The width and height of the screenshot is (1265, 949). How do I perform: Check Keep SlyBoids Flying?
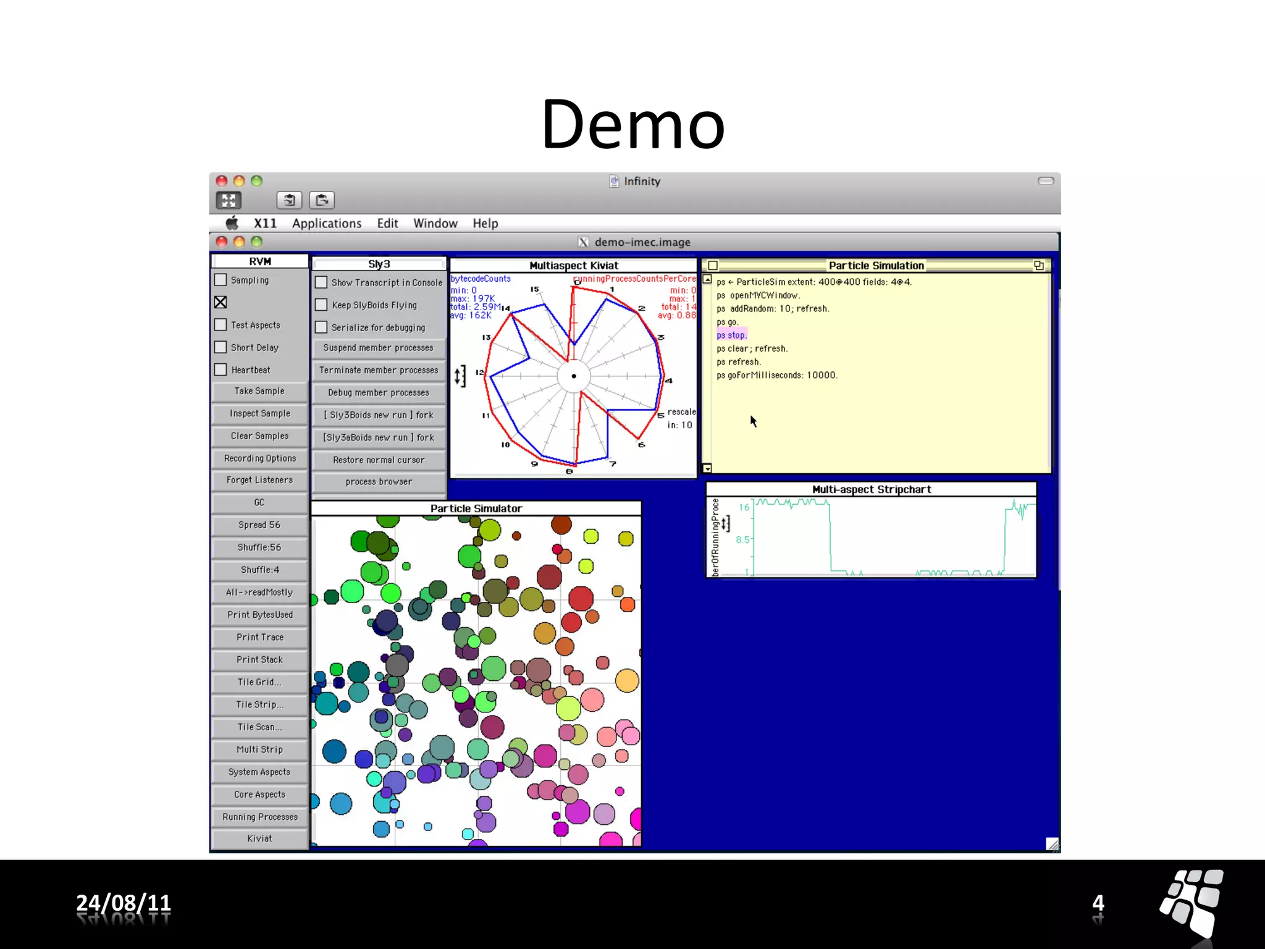point(321,305)
